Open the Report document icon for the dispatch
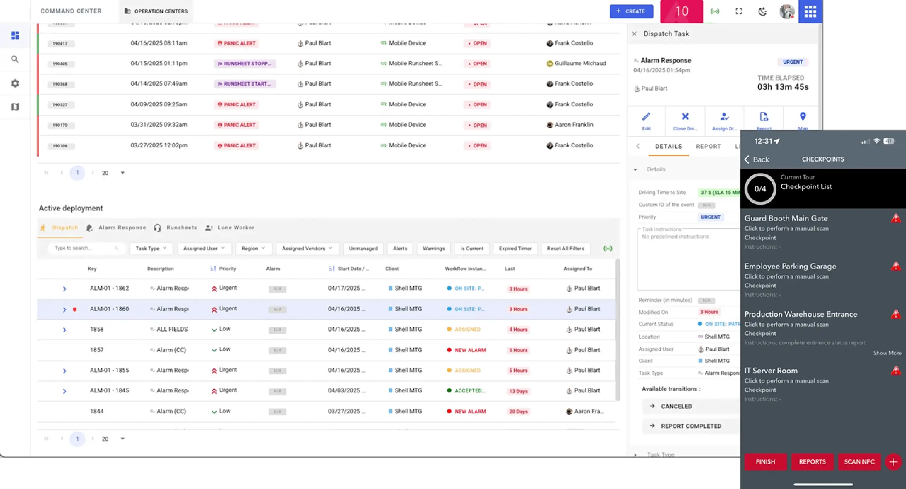 (x=764, y=121)
